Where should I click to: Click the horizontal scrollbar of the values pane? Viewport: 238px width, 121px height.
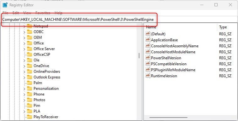pos(168,118)
